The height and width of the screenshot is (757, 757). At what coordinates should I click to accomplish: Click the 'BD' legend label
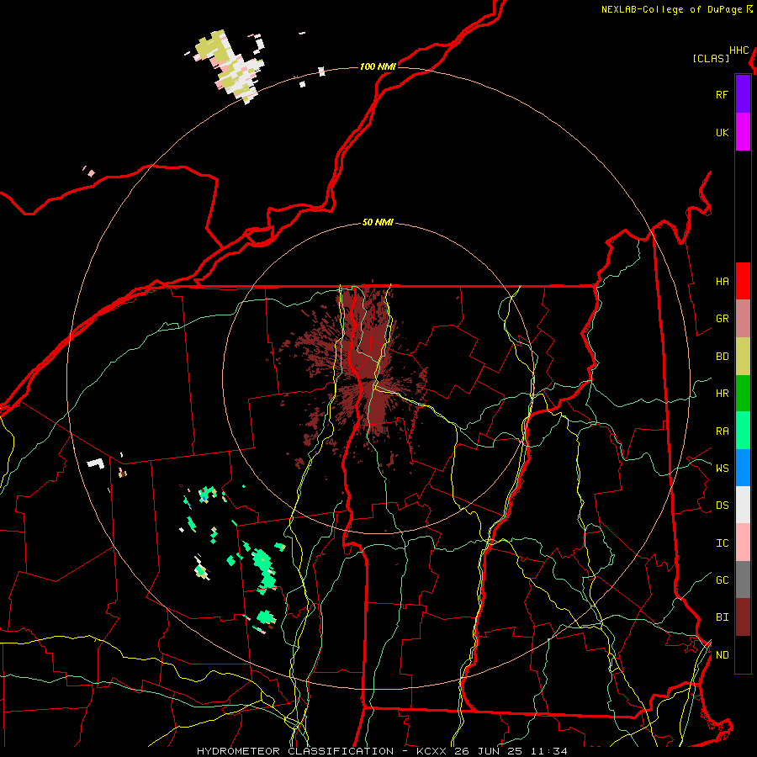coord(722,357)
